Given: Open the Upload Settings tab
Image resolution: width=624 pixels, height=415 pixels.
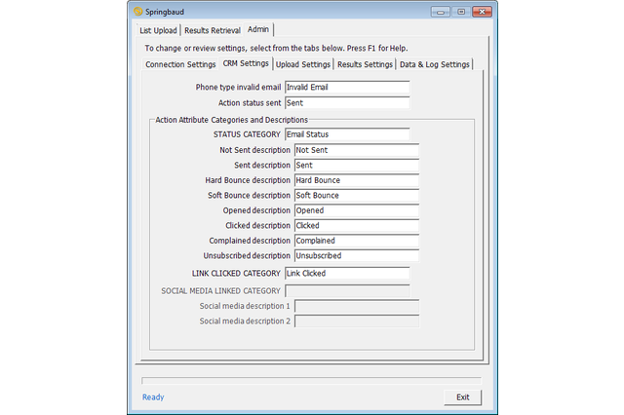Looking at the screenshot, I should pyautogui.click(x=302, y=64).
